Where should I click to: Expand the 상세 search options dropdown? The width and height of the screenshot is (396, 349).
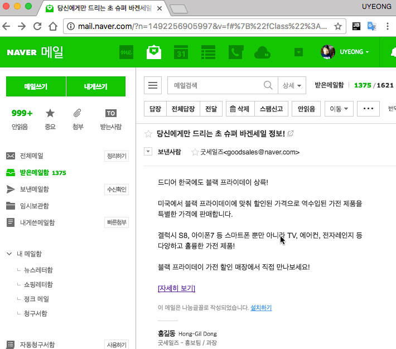pyautogui.click(x=292, y=86)
